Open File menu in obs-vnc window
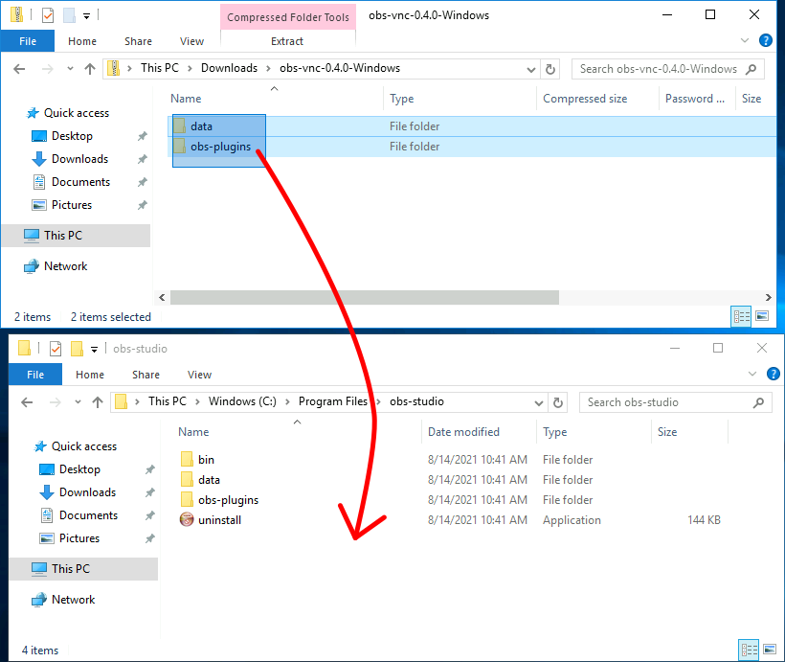The width and height of the screenshot is (785, 662). tap(28, 41)
